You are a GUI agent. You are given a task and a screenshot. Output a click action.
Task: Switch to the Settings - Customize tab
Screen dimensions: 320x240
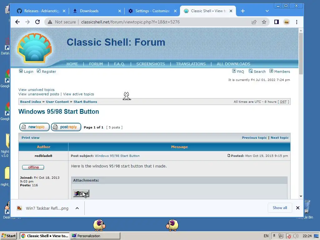click(152, 11)
